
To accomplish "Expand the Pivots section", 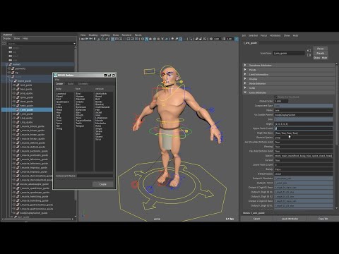I will coord(245,70).
